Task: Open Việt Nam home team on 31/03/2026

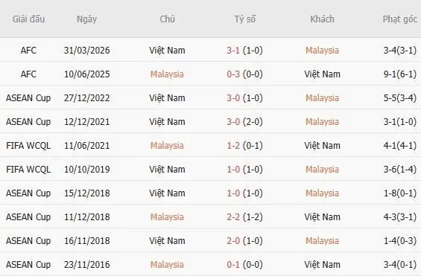Action: [x=167, y=51]
